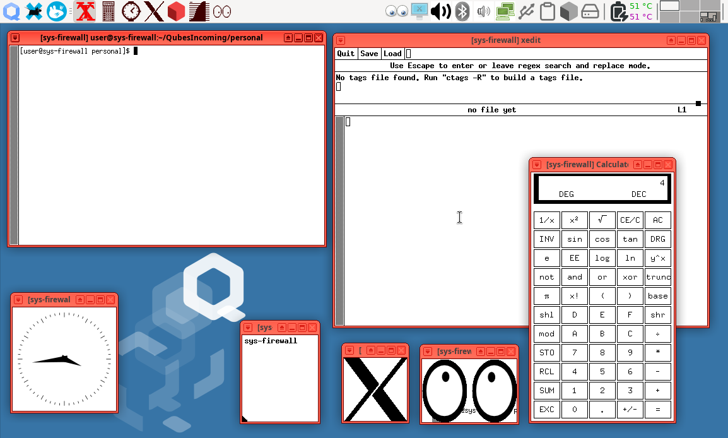Click the 7 calculator key

click(574, 353)
